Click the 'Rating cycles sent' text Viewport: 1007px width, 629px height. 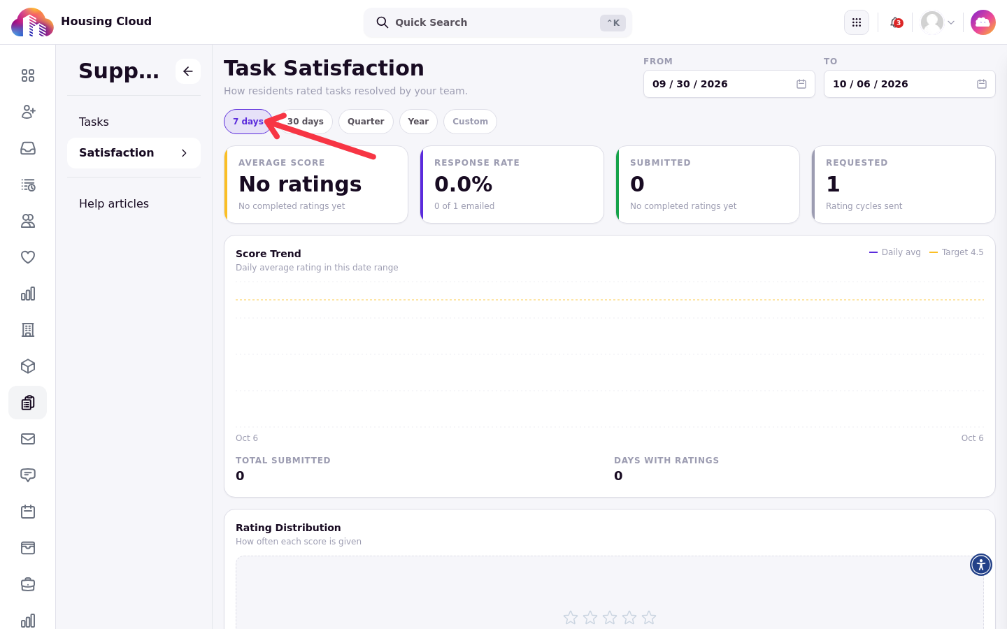(x=864, y=206)
